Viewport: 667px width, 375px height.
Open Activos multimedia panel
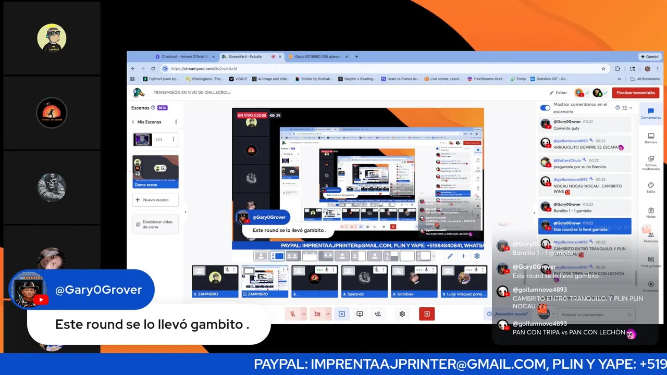click(651, 162)
